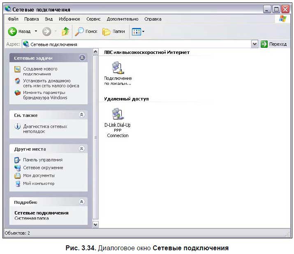
Task: Expand the address bar dropdown list
Action: [255, 44]
